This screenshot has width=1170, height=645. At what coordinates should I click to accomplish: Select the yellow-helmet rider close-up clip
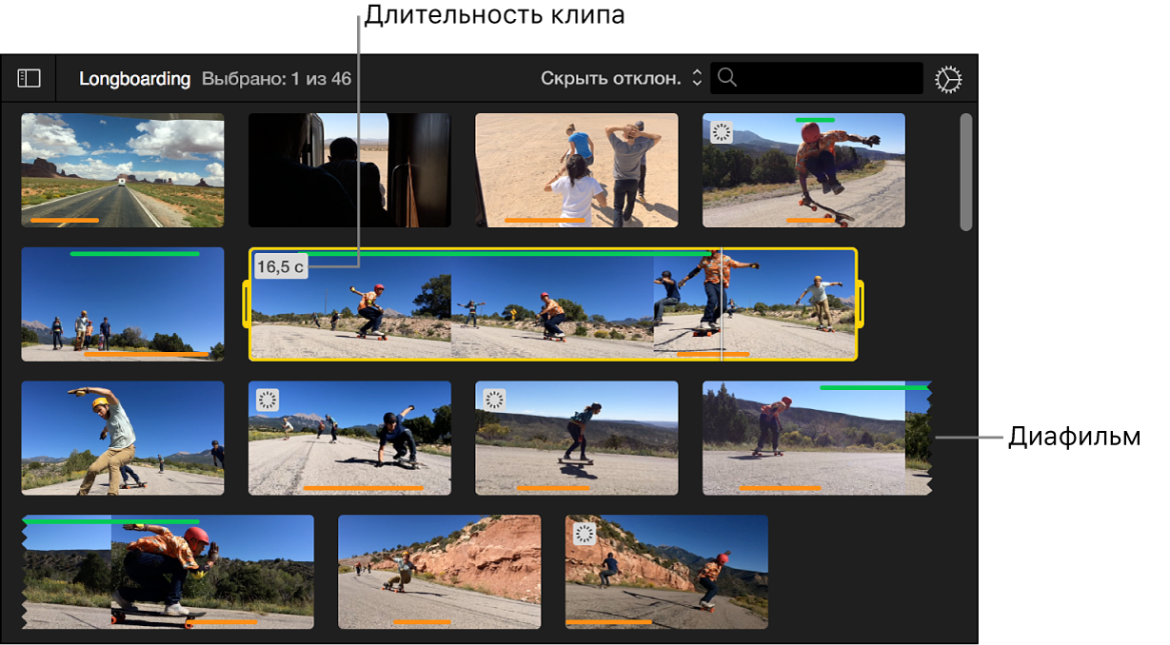(123, 439)
